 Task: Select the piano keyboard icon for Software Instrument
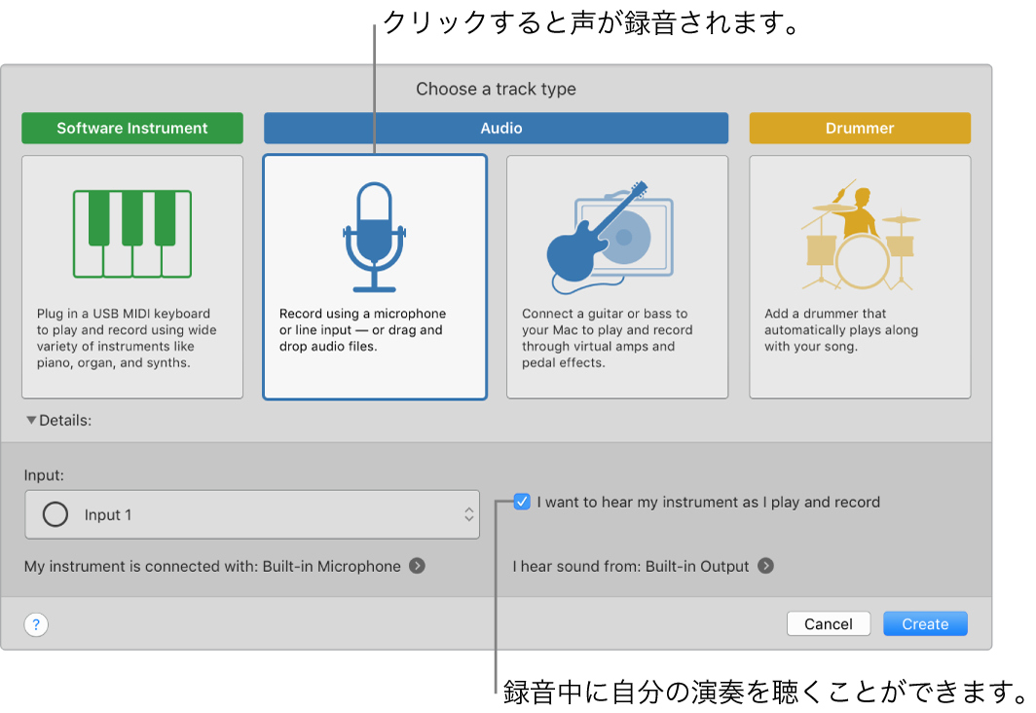click(x=131, y=232)
